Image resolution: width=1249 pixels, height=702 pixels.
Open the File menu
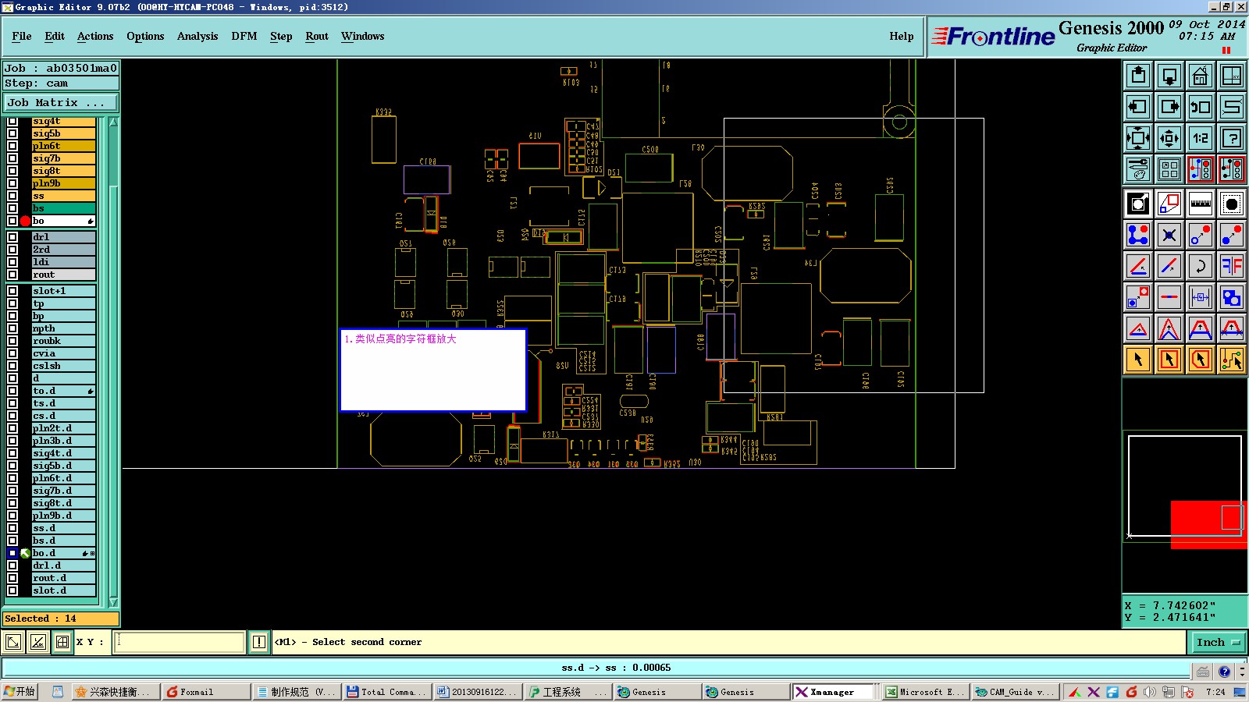pyautogui.click(x=22, y=36)
